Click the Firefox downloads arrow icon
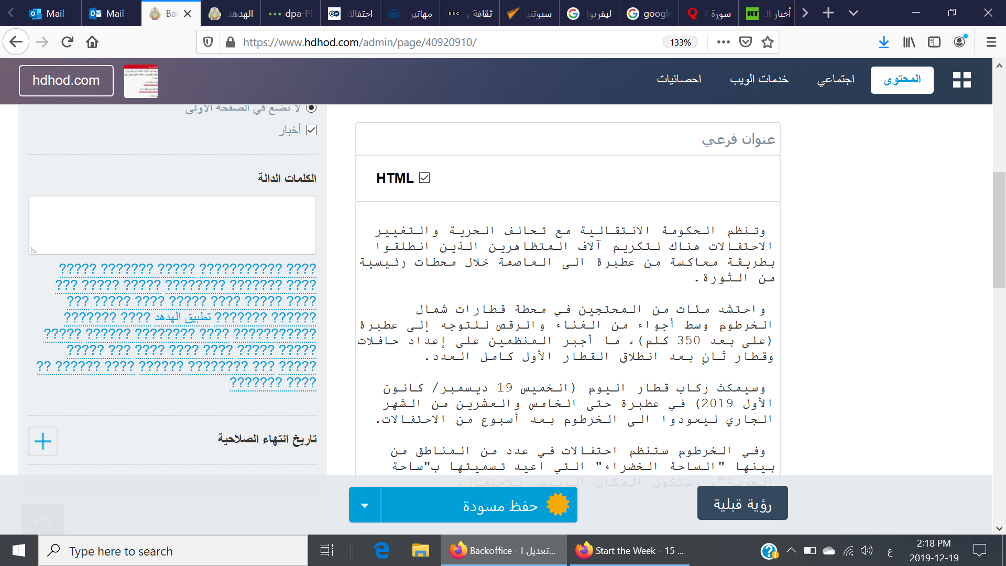Viewport: 1006px width, 566px height. [x=883, y=42]
